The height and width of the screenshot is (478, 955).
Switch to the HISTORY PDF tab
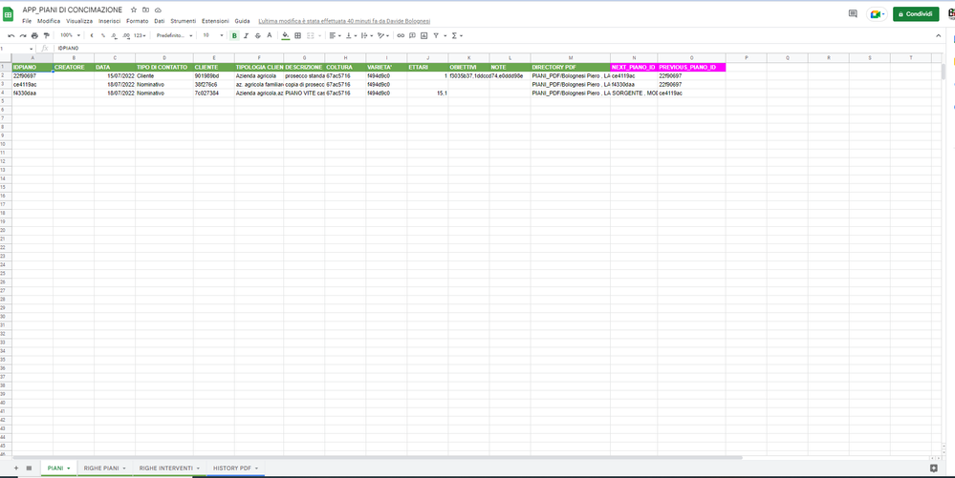[x=236, y=468]
